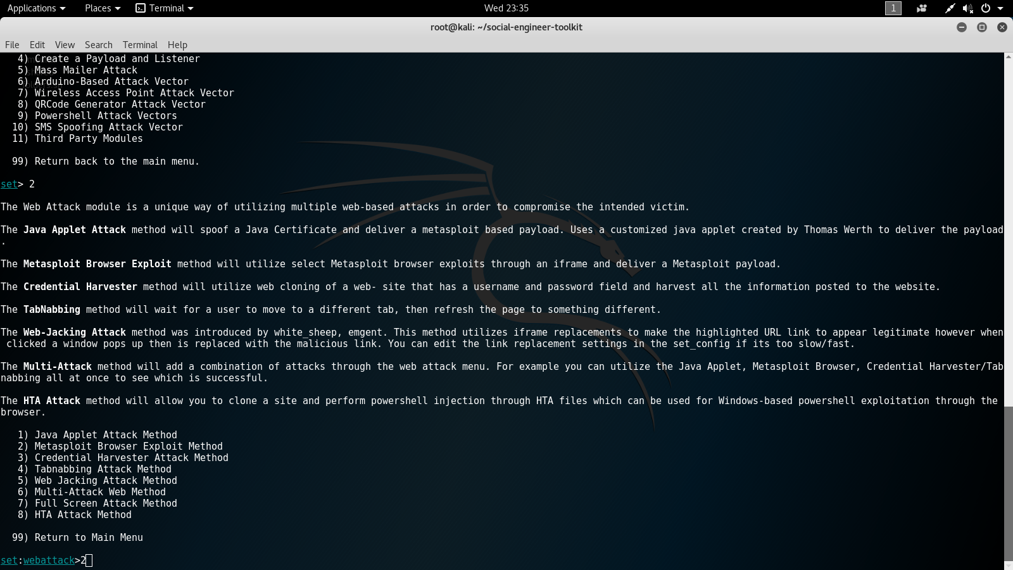The width and height of the screenshot is (1013, 570).
Task: Open the File menu
Action: click(12, 45)
